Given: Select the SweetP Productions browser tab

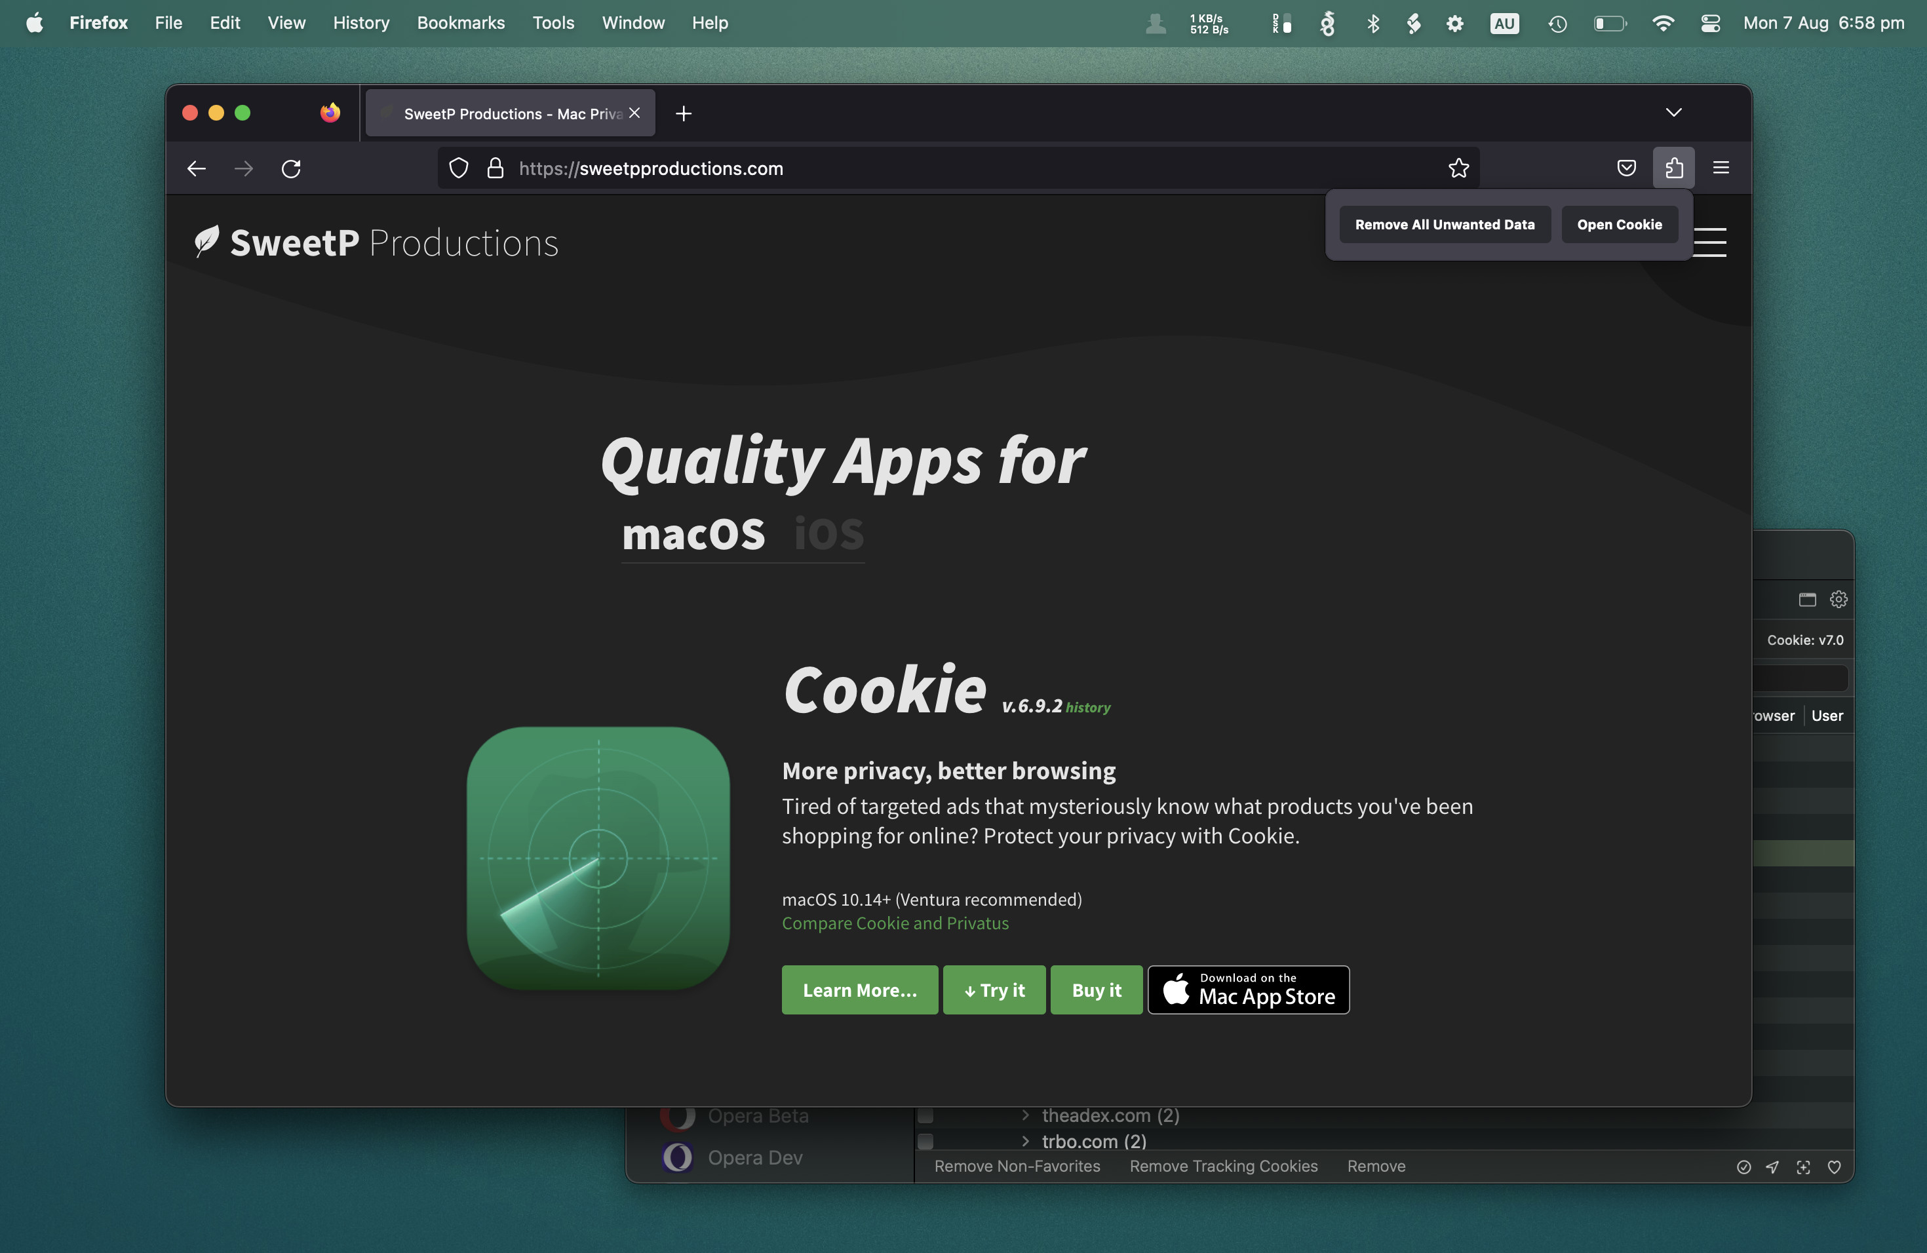Looking at the screenshot, I should tap(510, 113).
